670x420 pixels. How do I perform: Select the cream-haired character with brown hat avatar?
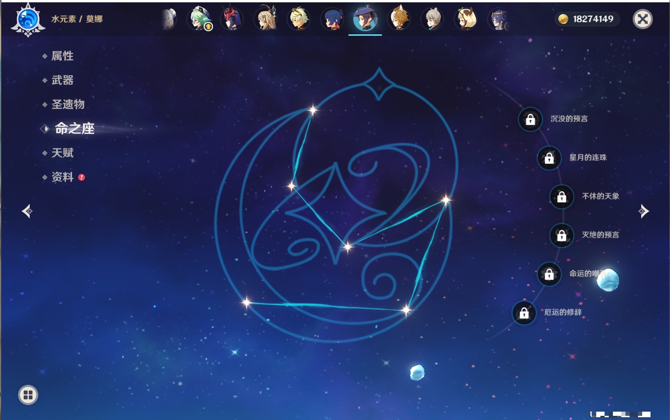point(466,19)
